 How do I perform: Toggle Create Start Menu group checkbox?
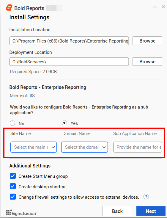(x=13, y=176)
